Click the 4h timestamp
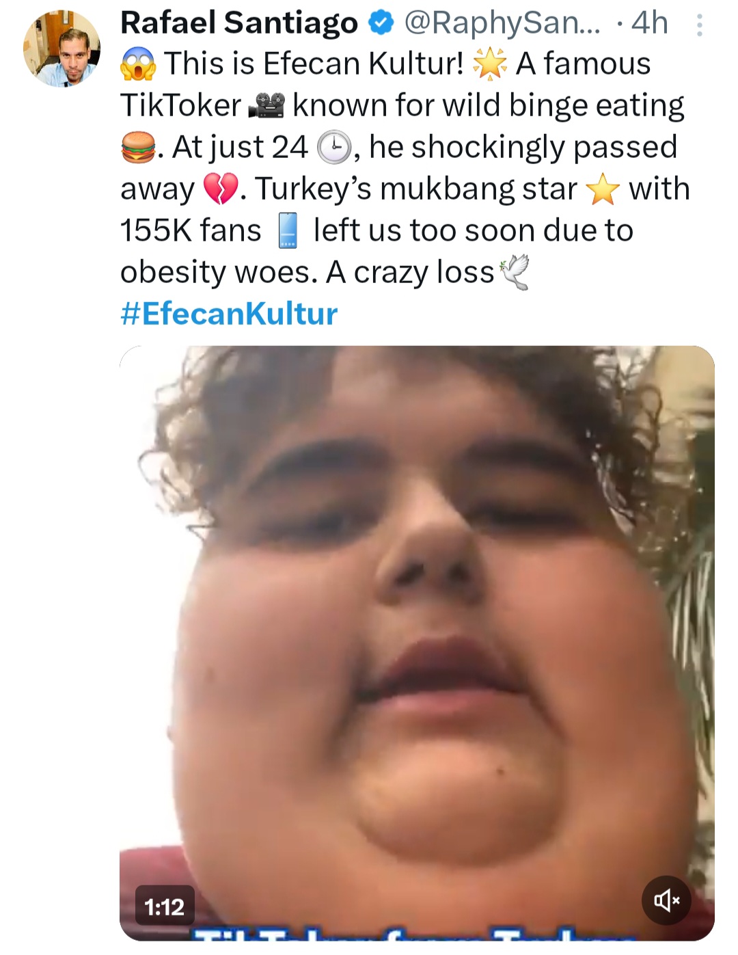 [x=649, y=23]
